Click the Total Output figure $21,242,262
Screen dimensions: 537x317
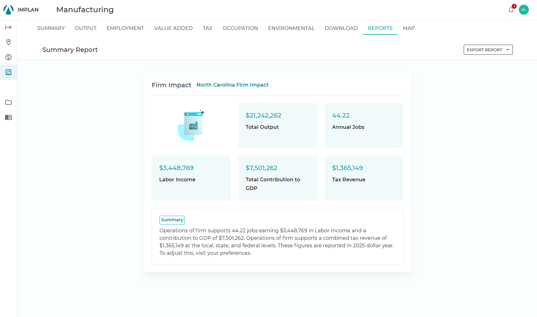[x=263, y=115]
